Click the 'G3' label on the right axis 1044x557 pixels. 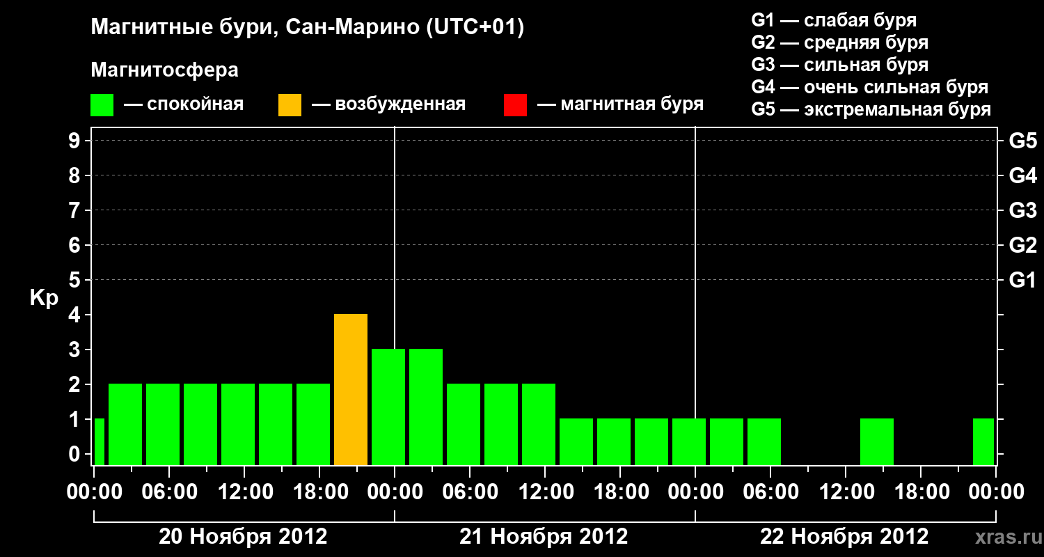[1022, 210]
